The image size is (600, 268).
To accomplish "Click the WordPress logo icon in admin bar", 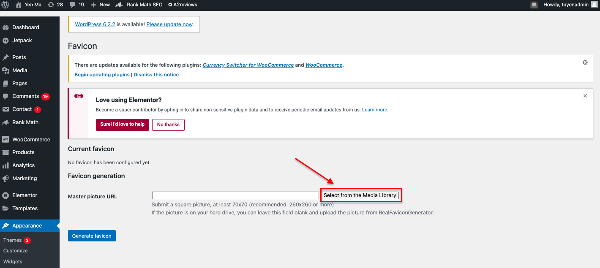I will pos(5,5).
